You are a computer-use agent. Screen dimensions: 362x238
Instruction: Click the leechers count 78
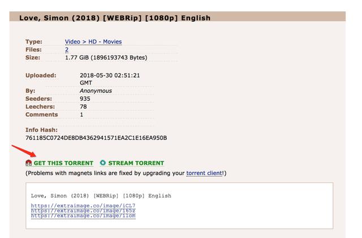pos(83,107)
